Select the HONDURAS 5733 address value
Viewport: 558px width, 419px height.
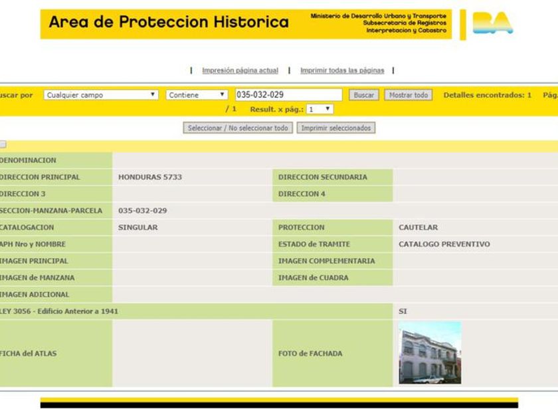coord(150,178)
